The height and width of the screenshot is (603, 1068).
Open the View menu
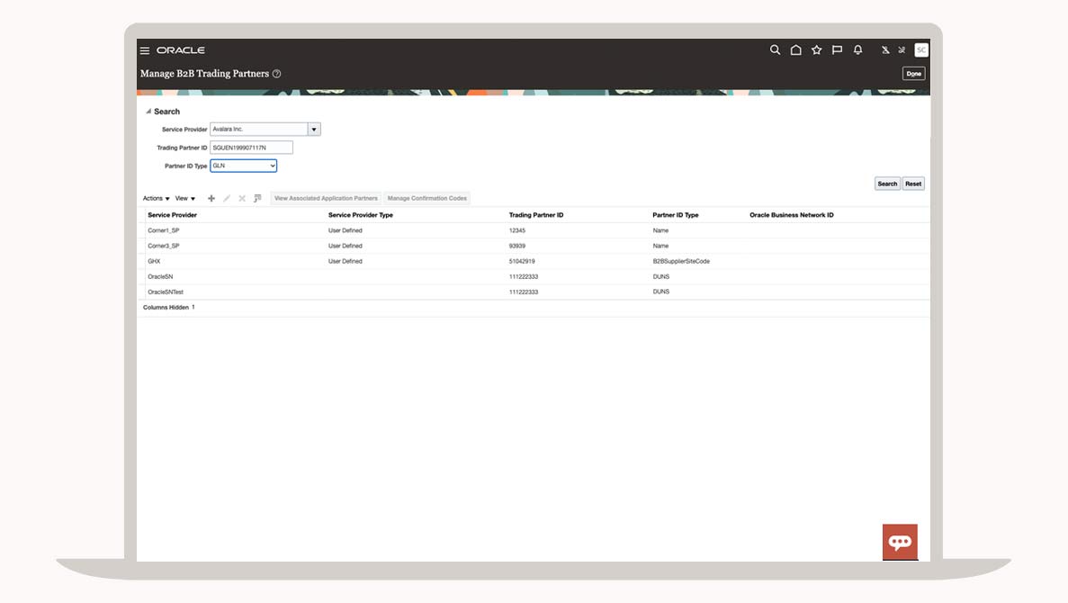coord(185,198)
